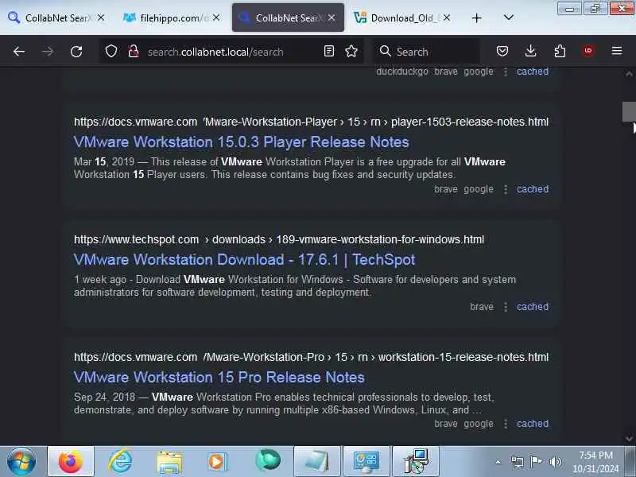Viewport: 636px width, 477px height.
Task: Click the techspot.com downloads URL text
Action: click(x=279, y=239)
